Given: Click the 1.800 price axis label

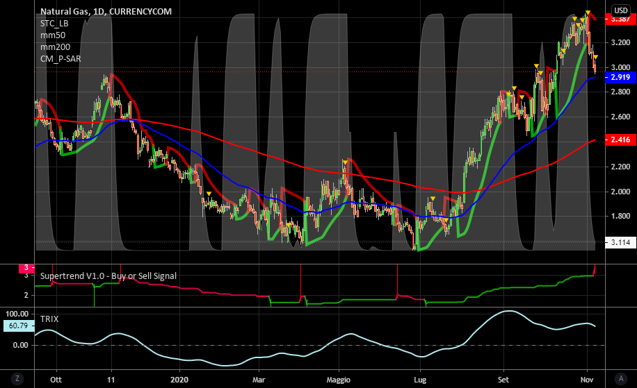Looking at the screenshot, I should pos(620,216).
